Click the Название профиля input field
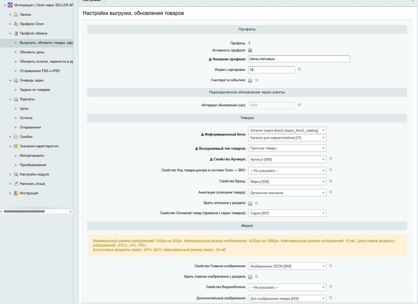The width and height of the screenshot is (418, 304). pyautogui.click(x=299, y=59)
